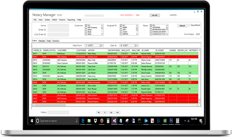Click the Windows Start button
This screenshot has width=232, height=137.
(x=33, y=121)
